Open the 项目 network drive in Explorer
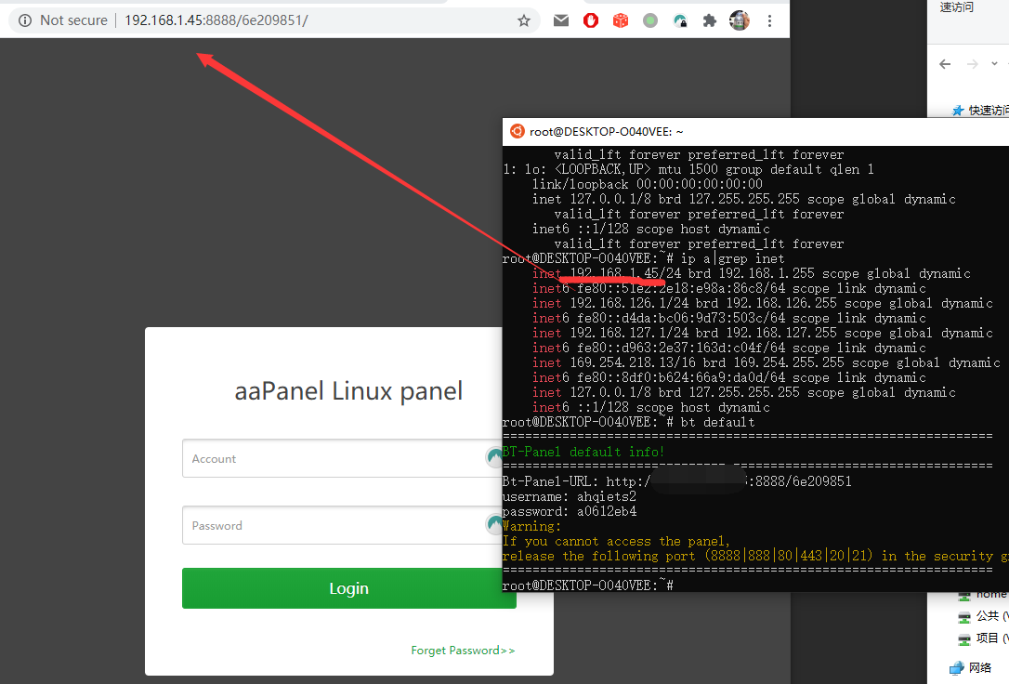Image resolution: width=1009 pixels, height=684 pixels. coord(983,638)
